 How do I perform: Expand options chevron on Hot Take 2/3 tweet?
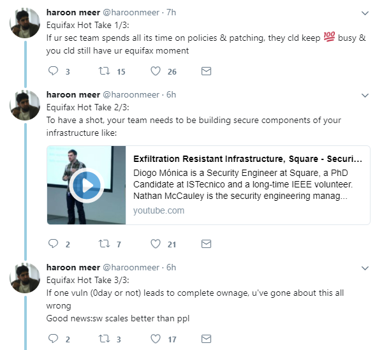[x=365, y=96]
